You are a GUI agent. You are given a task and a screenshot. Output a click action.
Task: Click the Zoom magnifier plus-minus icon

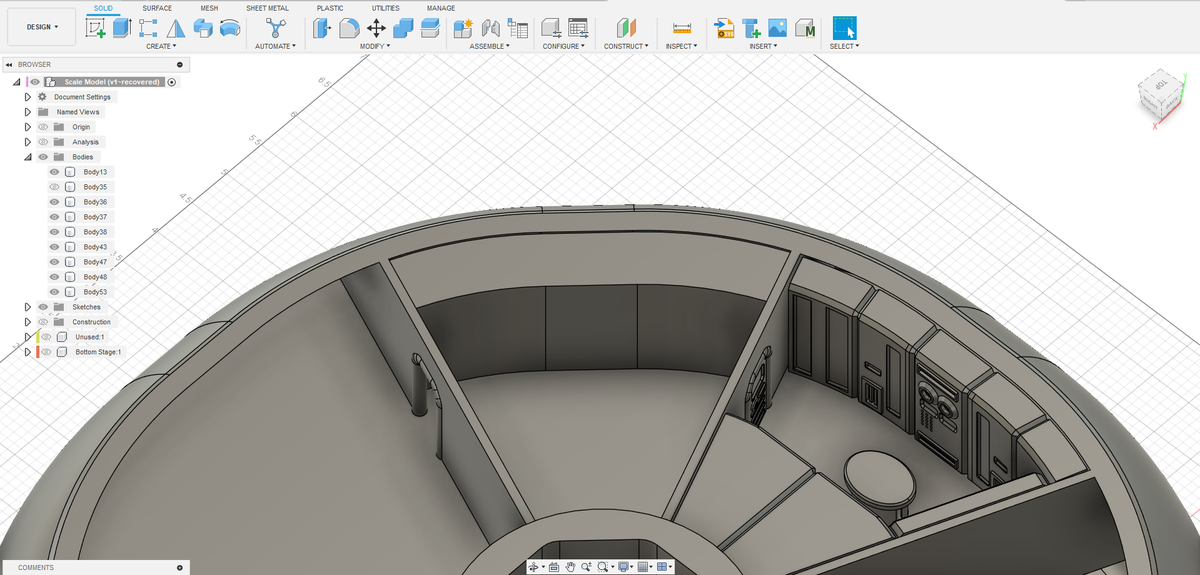tap(587, 567)
